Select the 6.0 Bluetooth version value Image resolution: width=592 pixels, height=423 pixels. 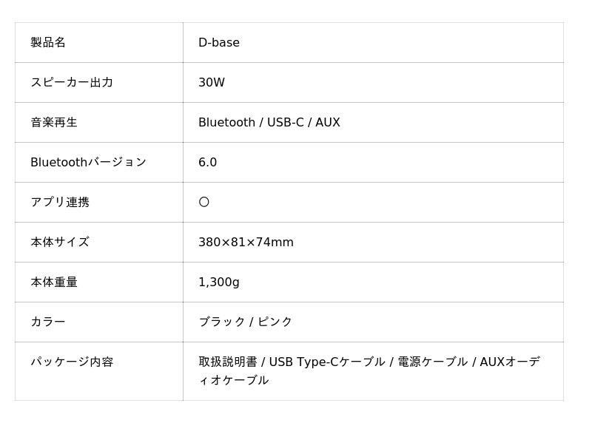208,163
